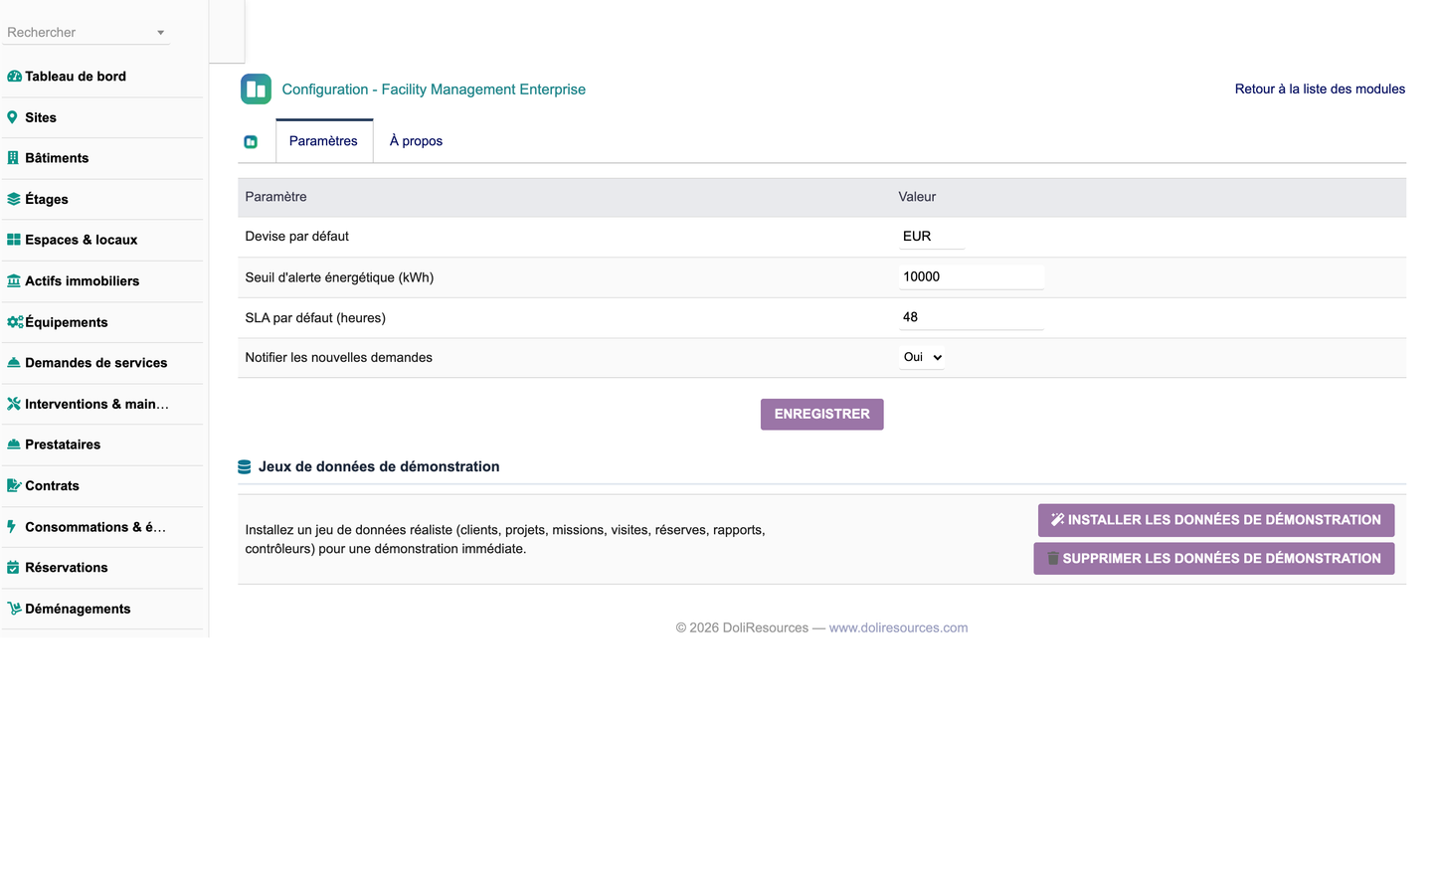
Task: Click the map pin icon beside Sites
Action: pos(12,117)
